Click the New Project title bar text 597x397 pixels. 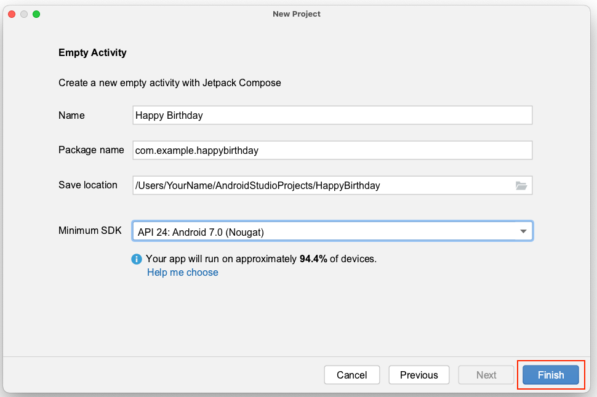pyautogui.click(x=296, y=14)
